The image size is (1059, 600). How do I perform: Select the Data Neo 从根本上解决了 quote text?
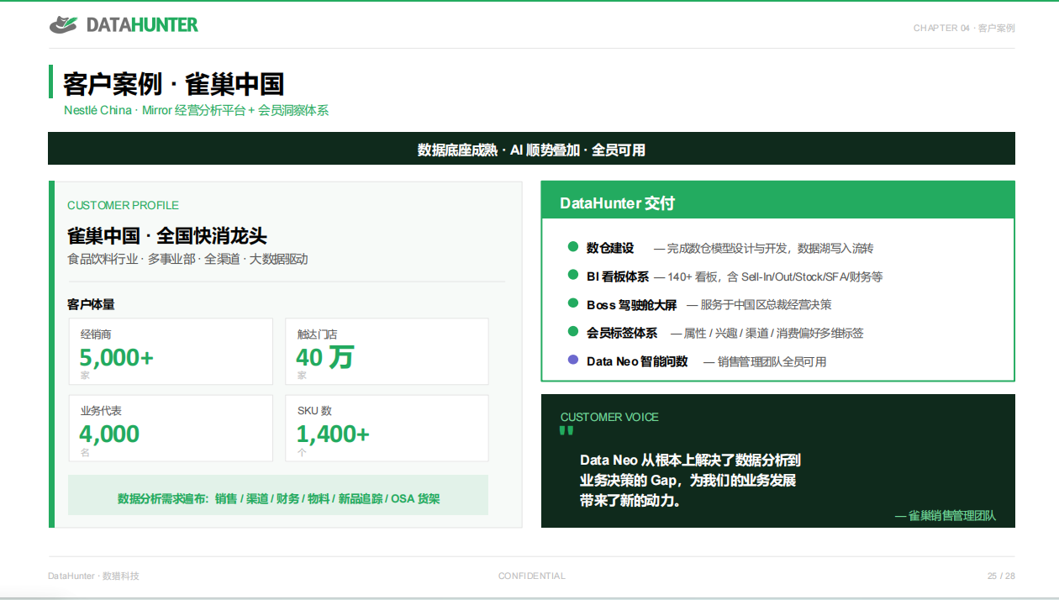coord(690,481)
